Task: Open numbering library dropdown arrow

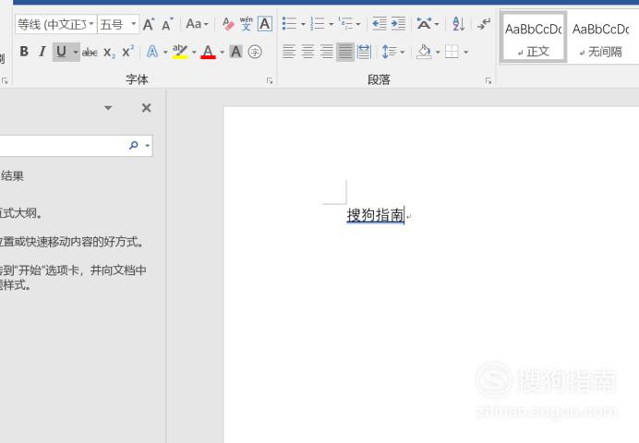Action: coord(331,24)
